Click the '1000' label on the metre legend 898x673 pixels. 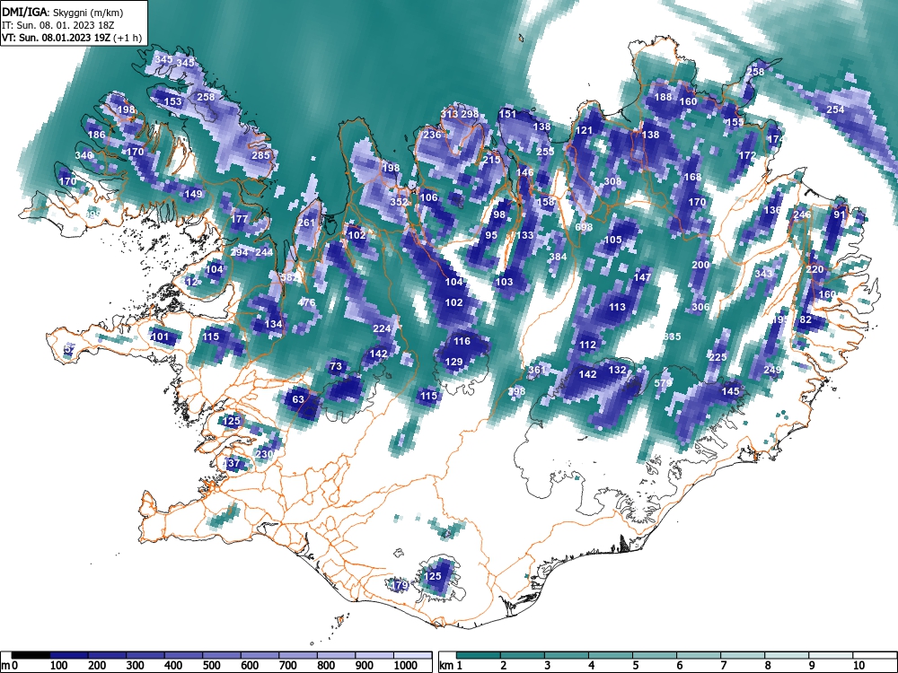pyautogui.click(x=406, y=666)
